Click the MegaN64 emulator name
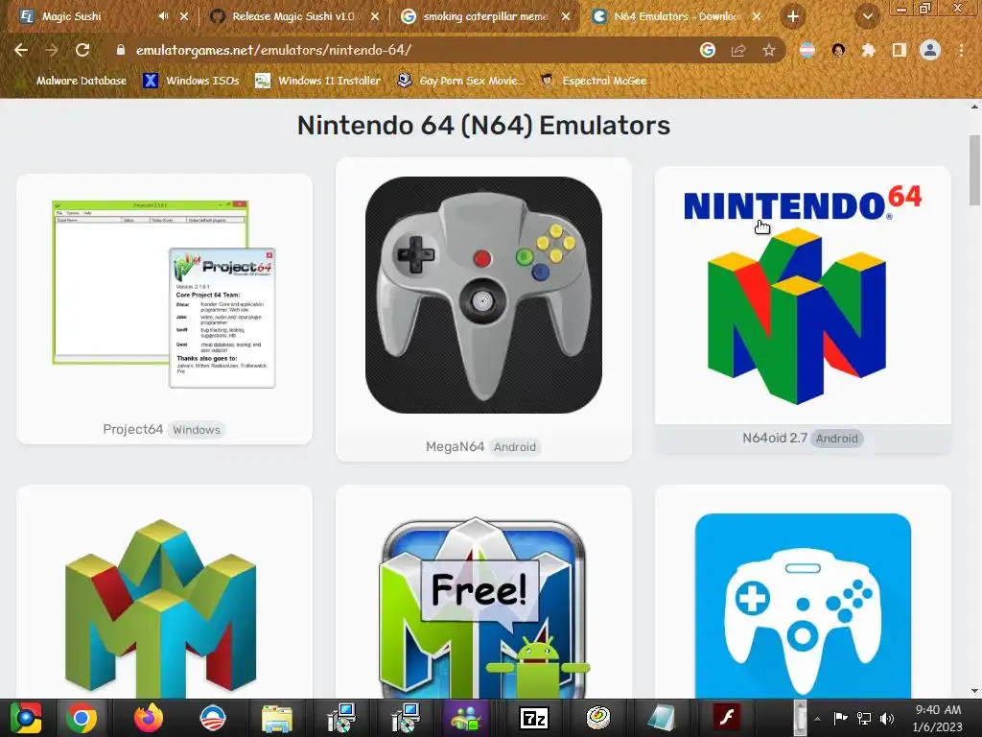The image size is (982, 737). [x=455, y=447]
